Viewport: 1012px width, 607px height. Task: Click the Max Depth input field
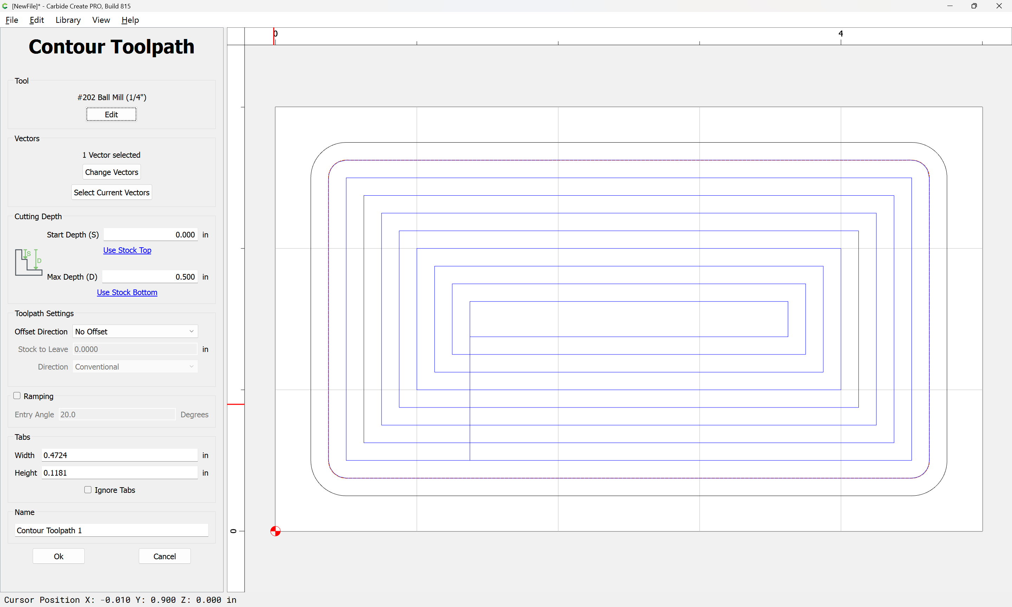point(150,276)
